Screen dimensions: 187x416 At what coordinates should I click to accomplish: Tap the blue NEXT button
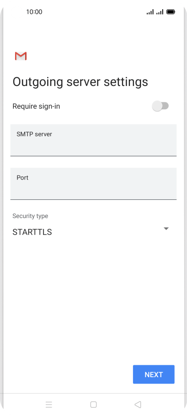coord(154,374)
